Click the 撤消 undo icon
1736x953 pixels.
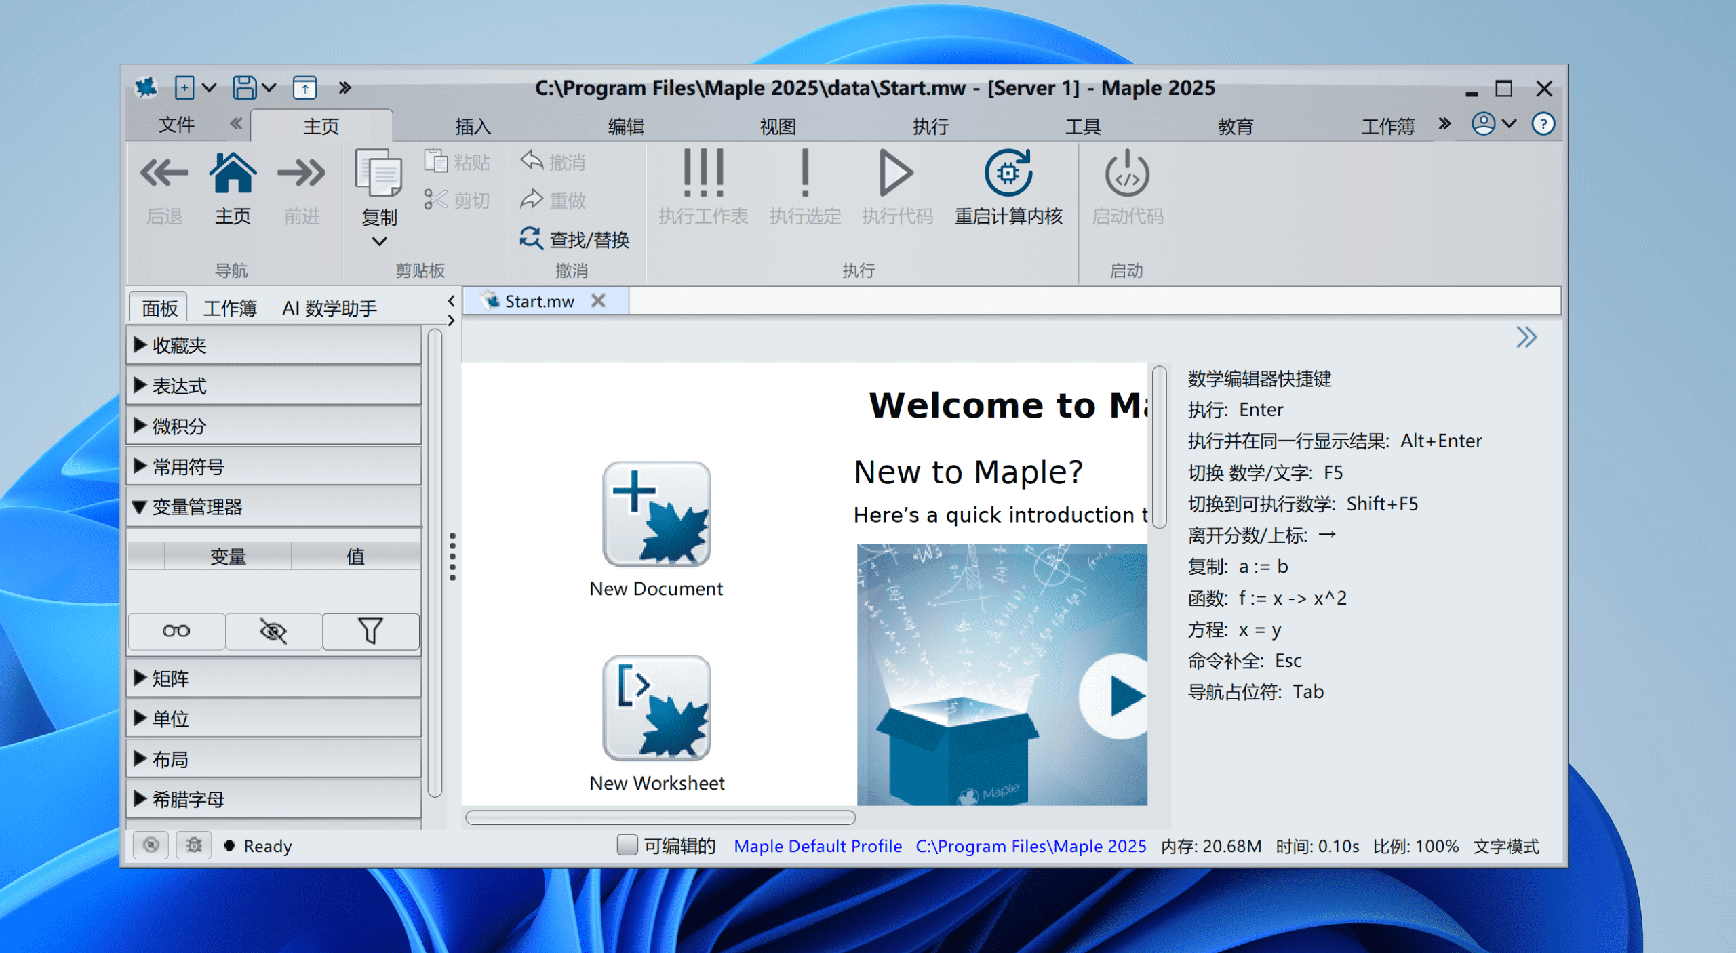[532, 161]
